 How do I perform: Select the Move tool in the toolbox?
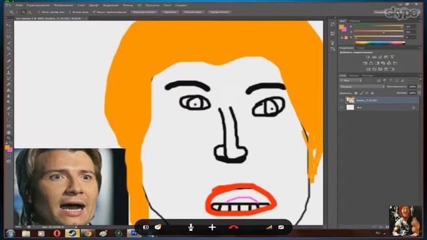pos(9,25)
